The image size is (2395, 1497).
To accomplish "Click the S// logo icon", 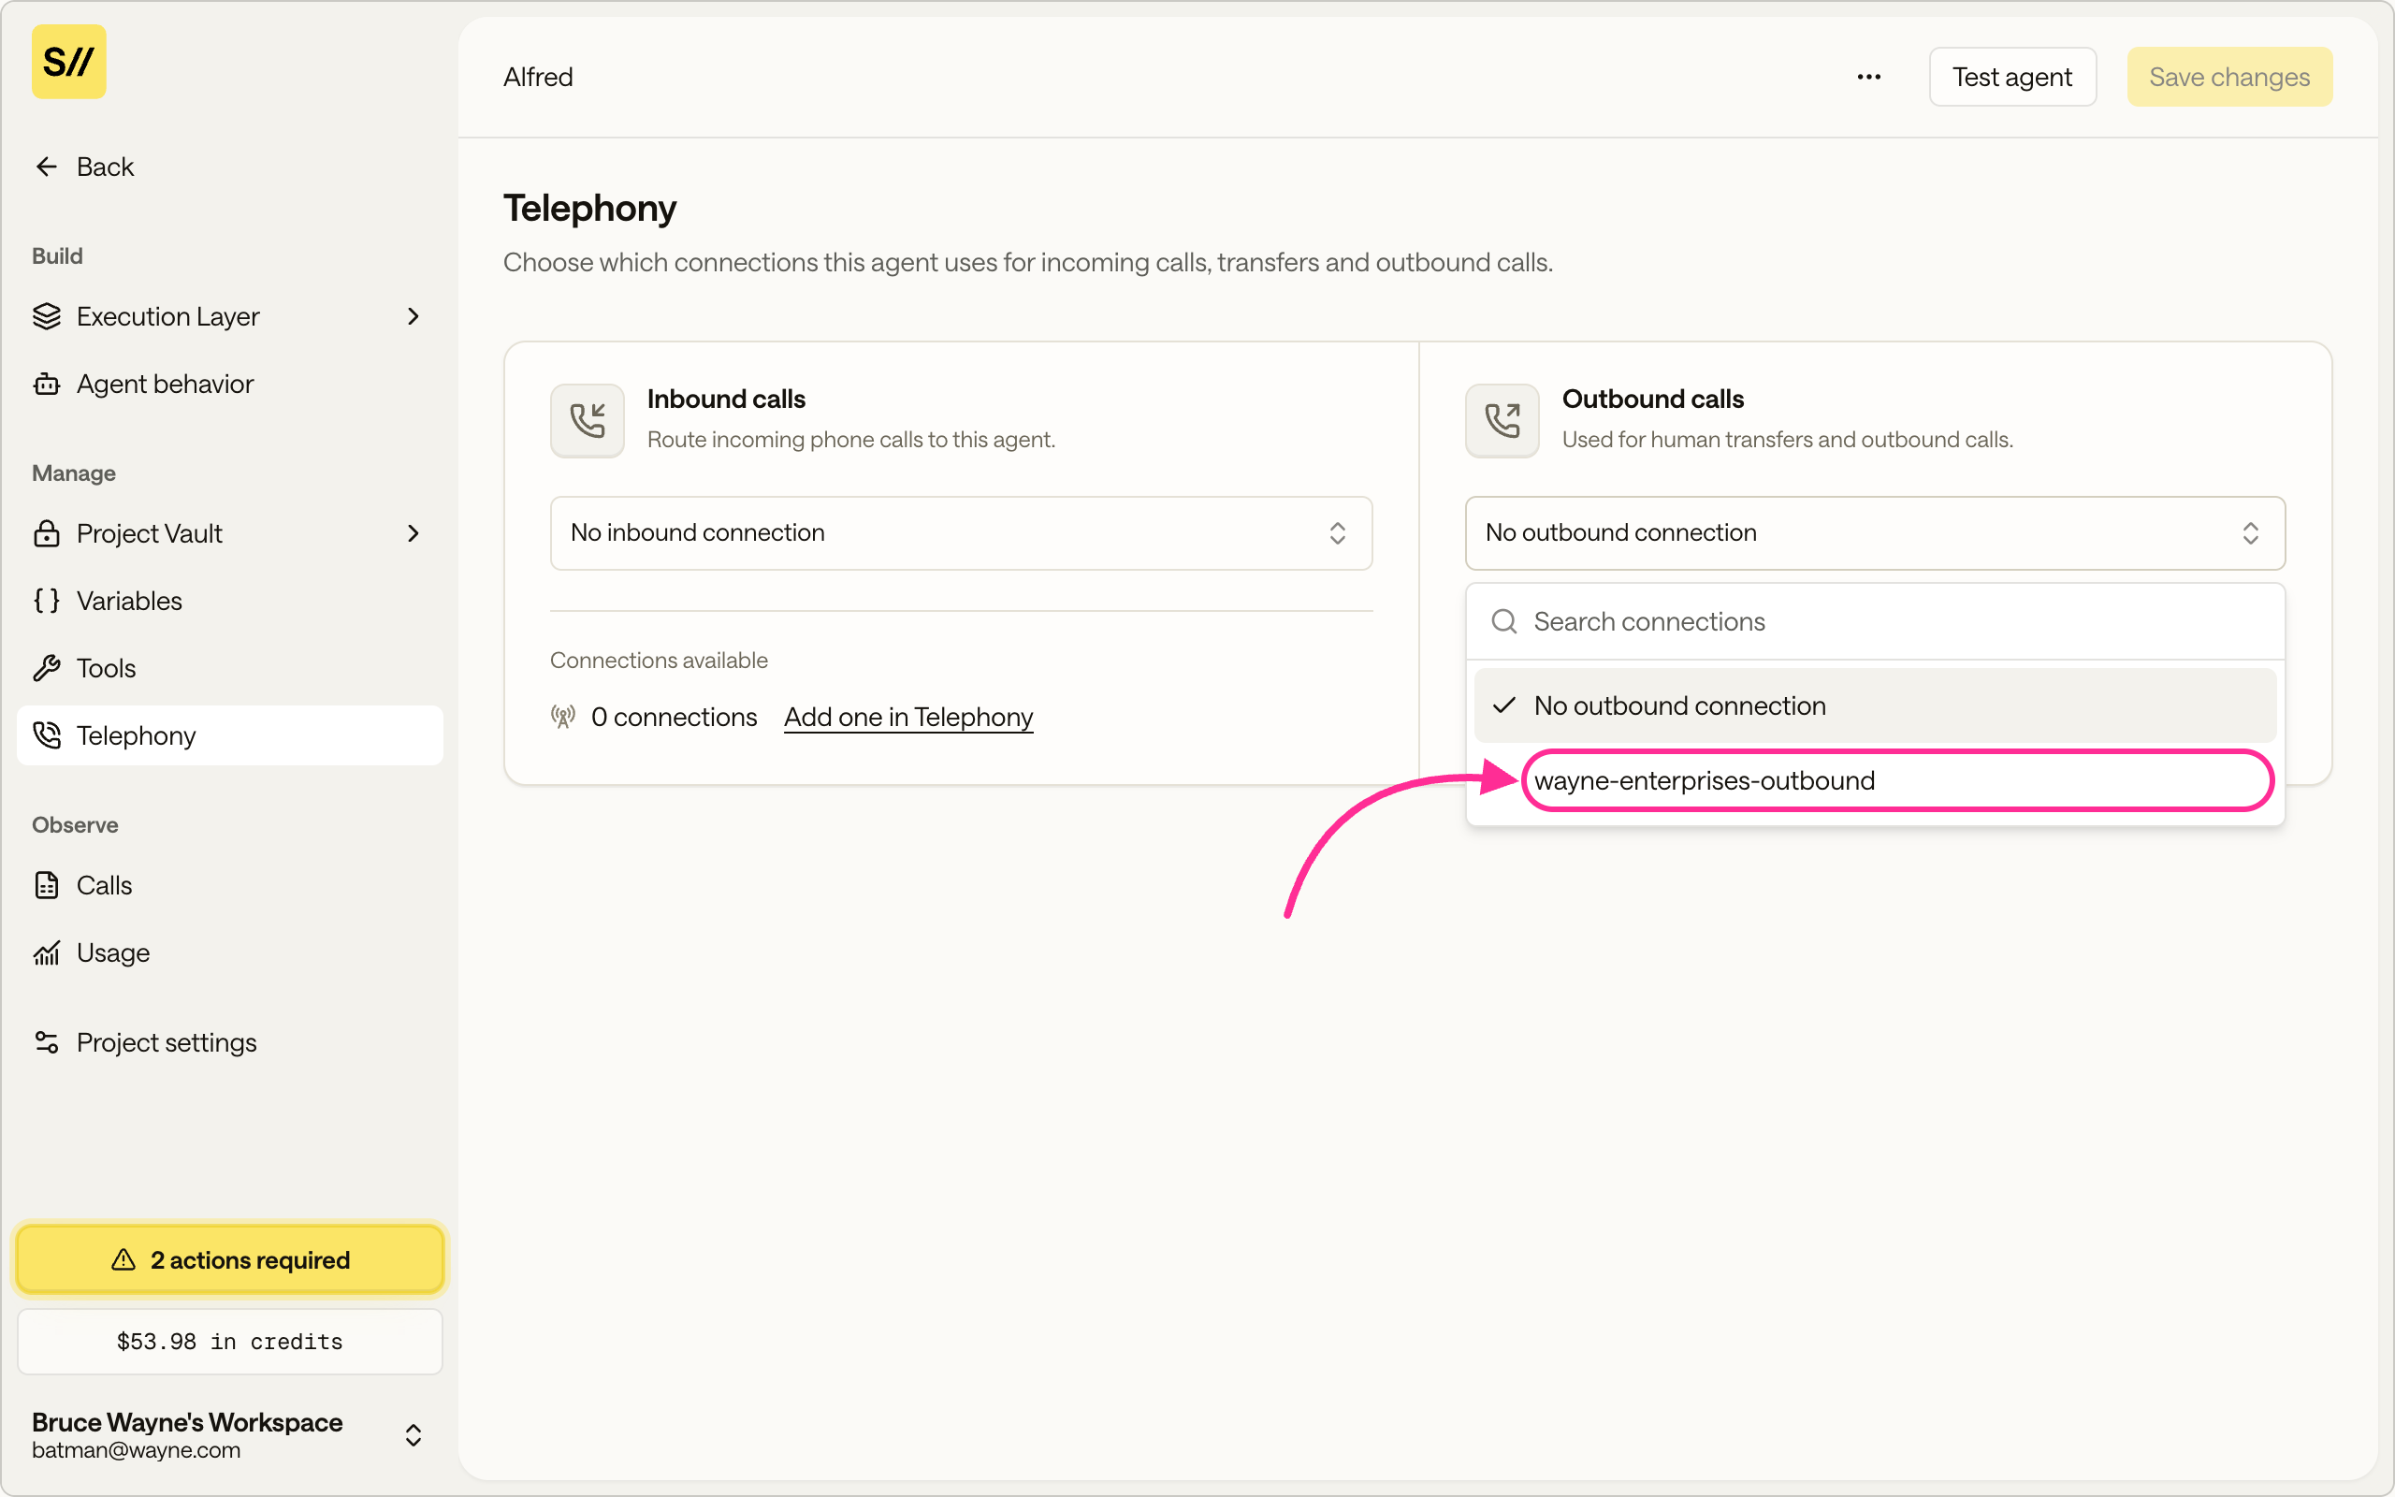I will 68,62.
